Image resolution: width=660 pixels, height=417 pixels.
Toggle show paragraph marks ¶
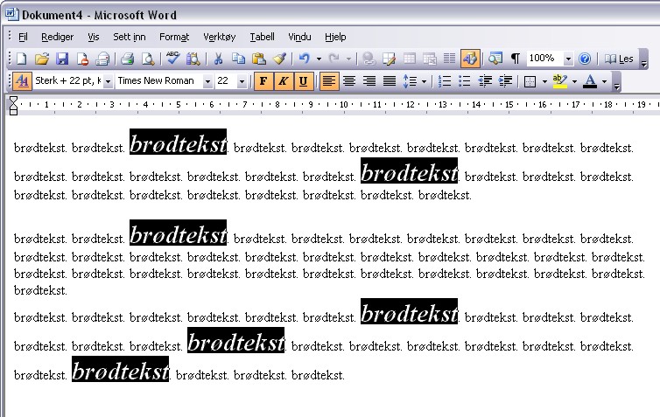click(516, 59)
